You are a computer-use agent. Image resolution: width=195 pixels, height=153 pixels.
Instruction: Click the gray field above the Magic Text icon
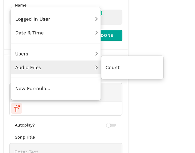point(111,92)
